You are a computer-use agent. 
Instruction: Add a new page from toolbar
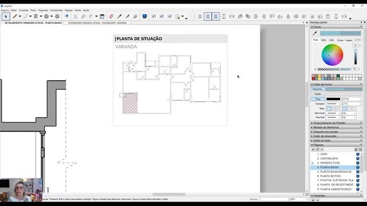pyautogui.click(x=154, y=17)
